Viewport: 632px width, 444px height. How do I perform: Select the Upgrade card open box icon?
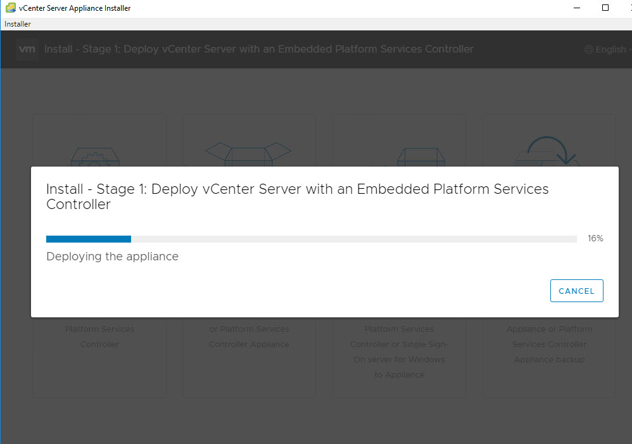point(248,154)
